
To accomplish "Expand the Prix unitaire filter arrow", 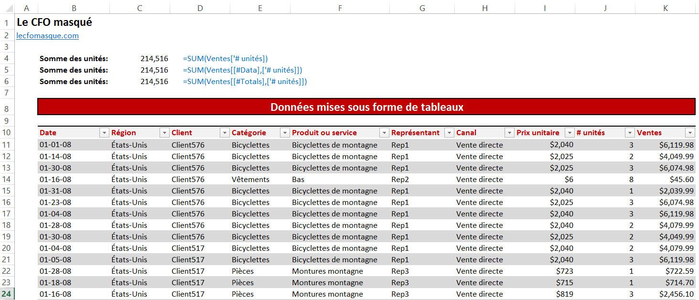I will coord(569,133).
